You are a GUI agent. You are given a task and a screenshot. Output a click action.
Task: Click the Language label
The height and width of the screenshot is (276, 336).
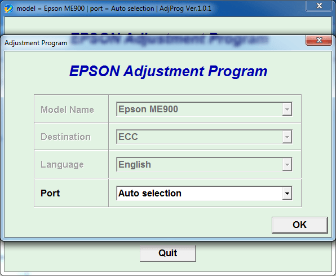click(62, 165)
